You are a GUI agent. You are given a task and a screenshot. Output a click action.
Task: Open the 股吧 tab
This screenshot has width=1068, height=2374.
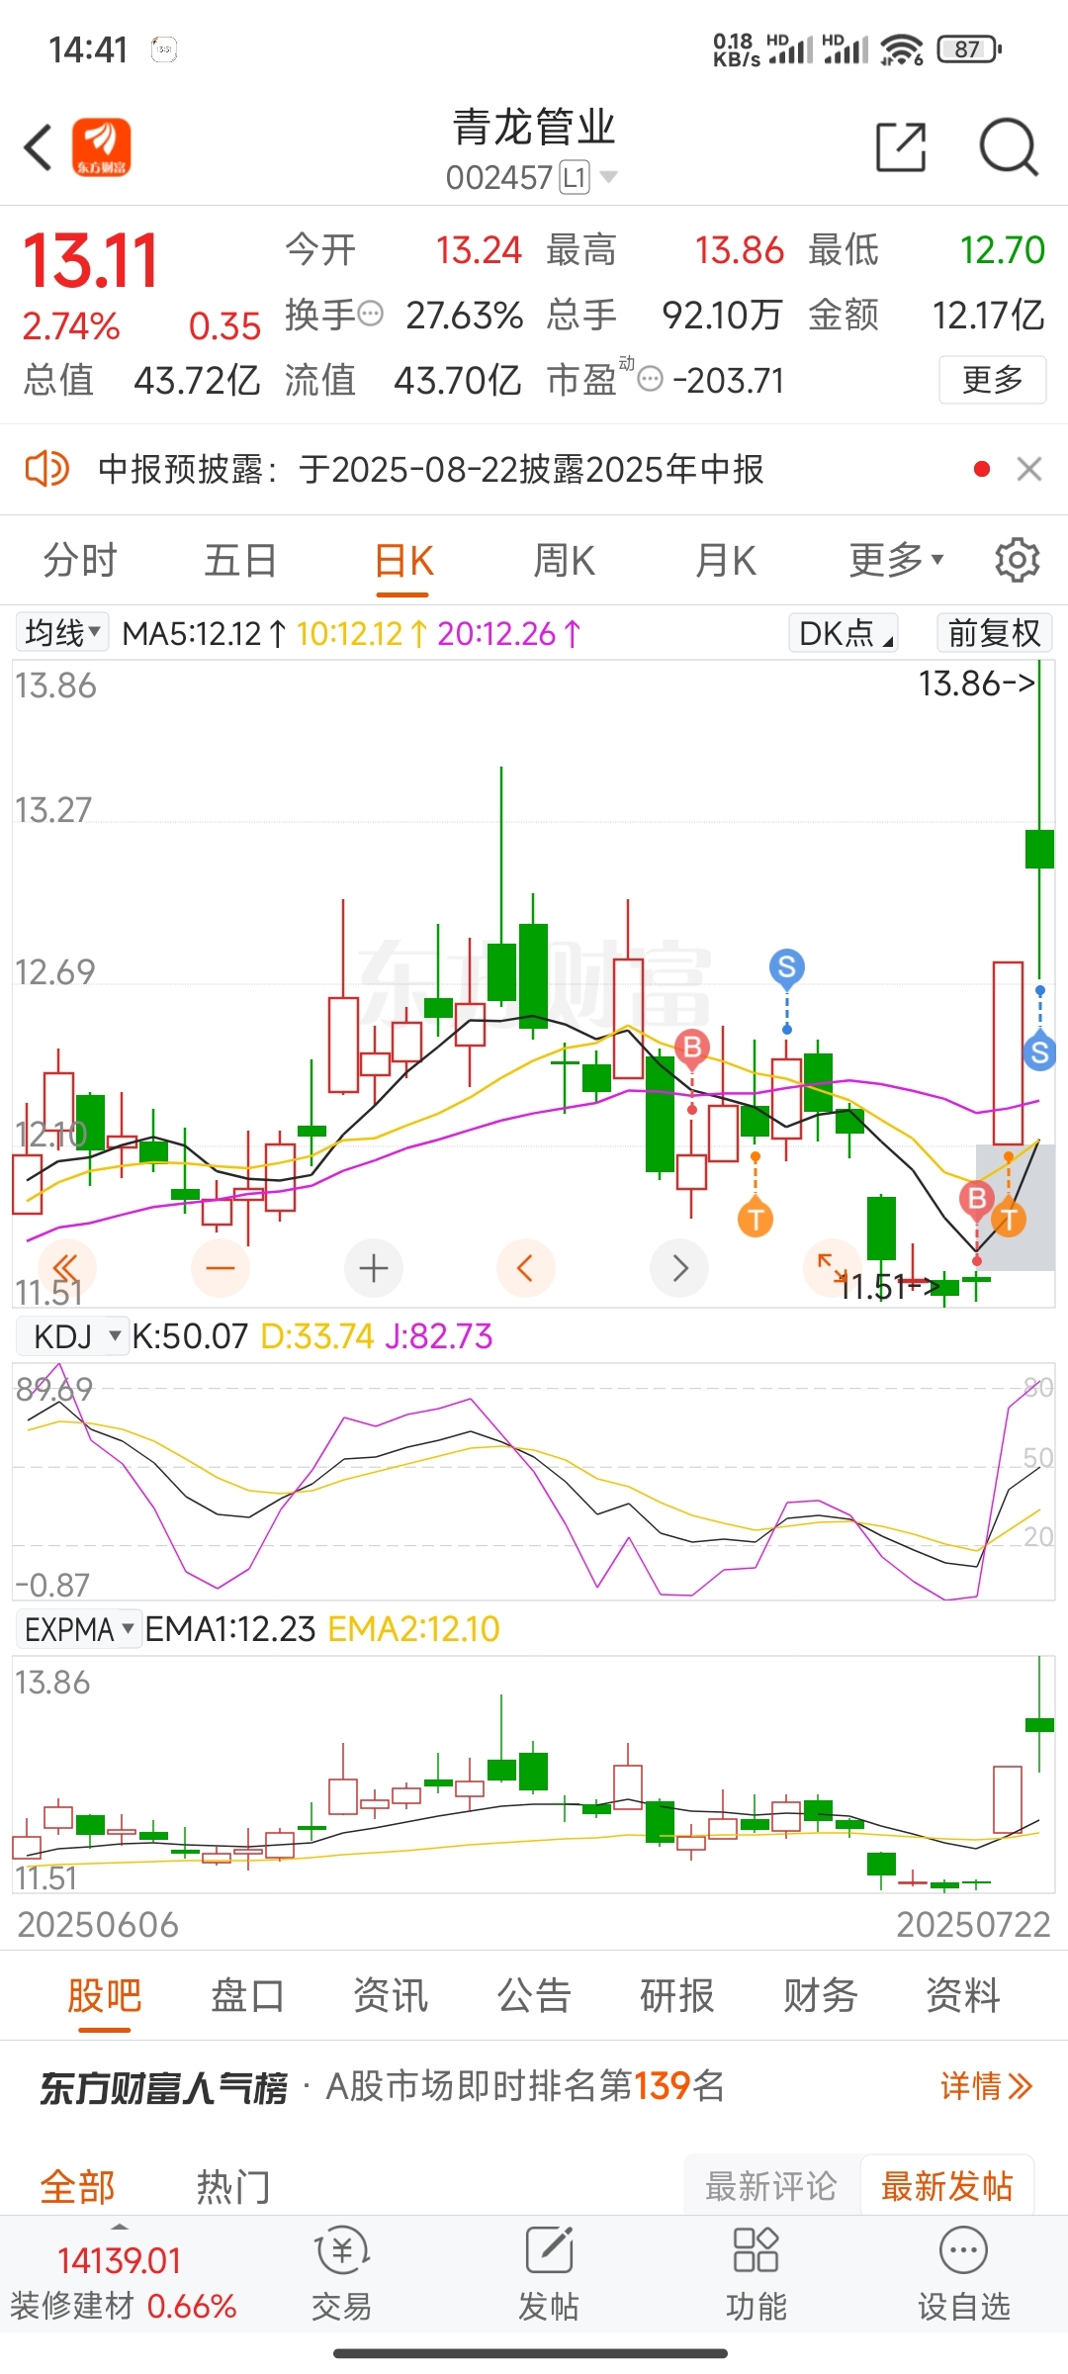pyautogui.click(x=105, y=1994)
